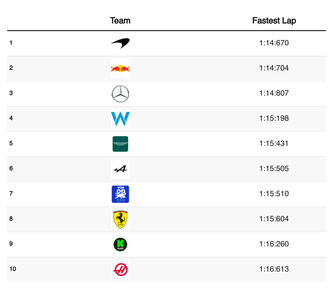This screenshot has width=333, height=289.
Task: Click the Williams W logo
Action: tap(120, 119)
